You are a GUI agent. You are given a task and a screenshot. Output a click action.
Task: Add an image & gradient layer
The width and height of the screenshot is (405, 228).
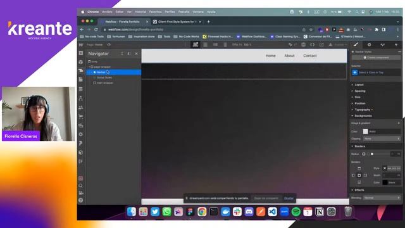point(399,123)
